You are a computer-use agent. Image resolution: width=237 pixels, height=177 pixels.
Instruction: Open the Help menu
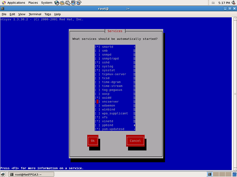tap(57, 14)
